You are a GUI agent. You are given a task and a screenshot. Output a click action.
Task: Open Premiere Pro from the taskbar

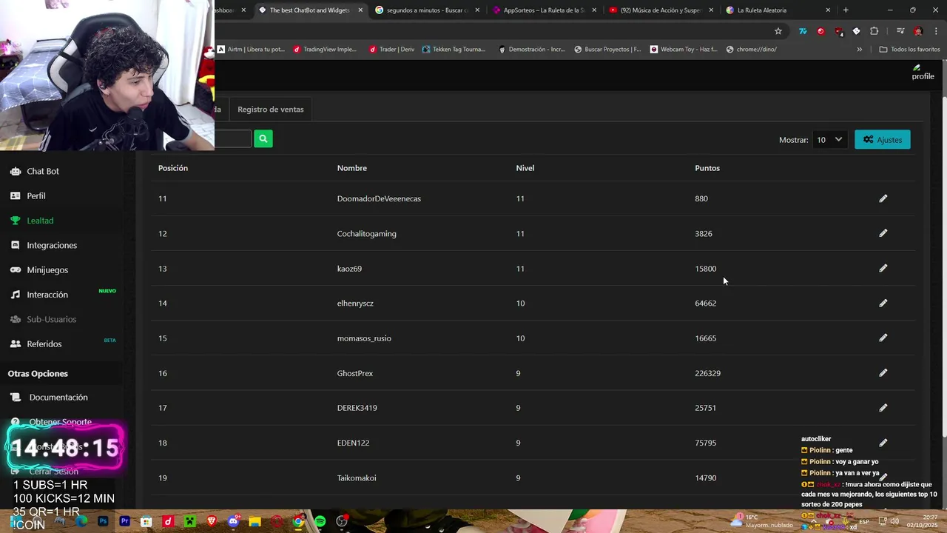[x=124, y=521]
